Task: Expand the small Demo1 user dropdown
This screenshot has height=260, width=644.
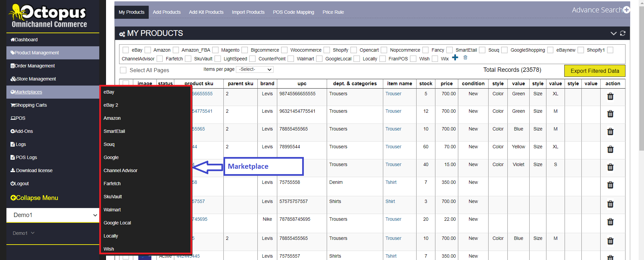Action: [x=24, y=233]
